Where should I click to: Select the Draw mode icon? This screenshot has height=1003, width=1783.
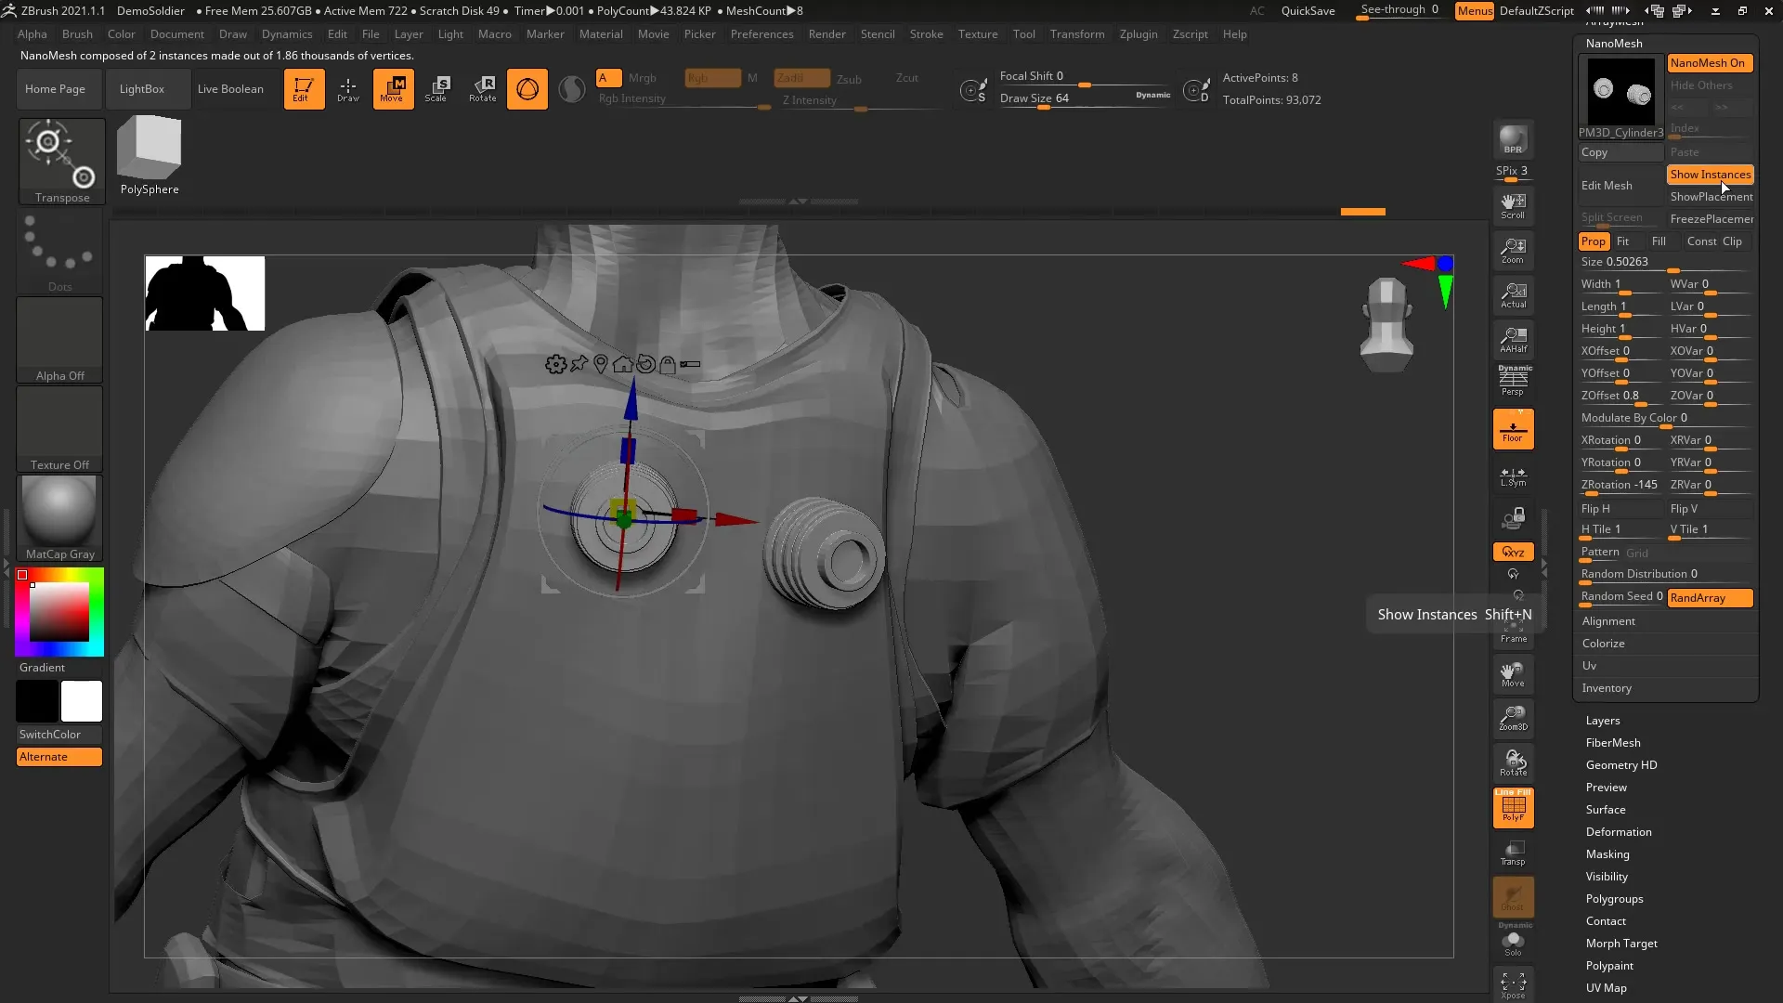(x=348, y=89)
